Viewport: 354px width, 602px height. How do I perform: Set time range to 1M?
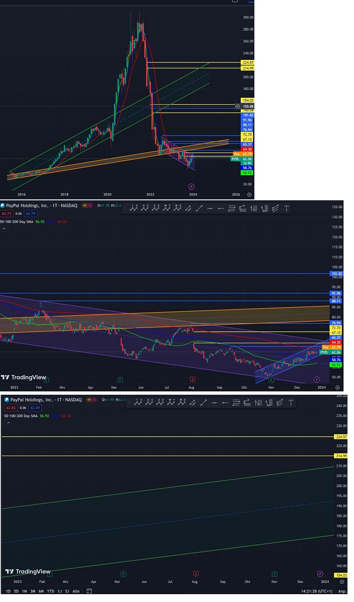(24, 591)
